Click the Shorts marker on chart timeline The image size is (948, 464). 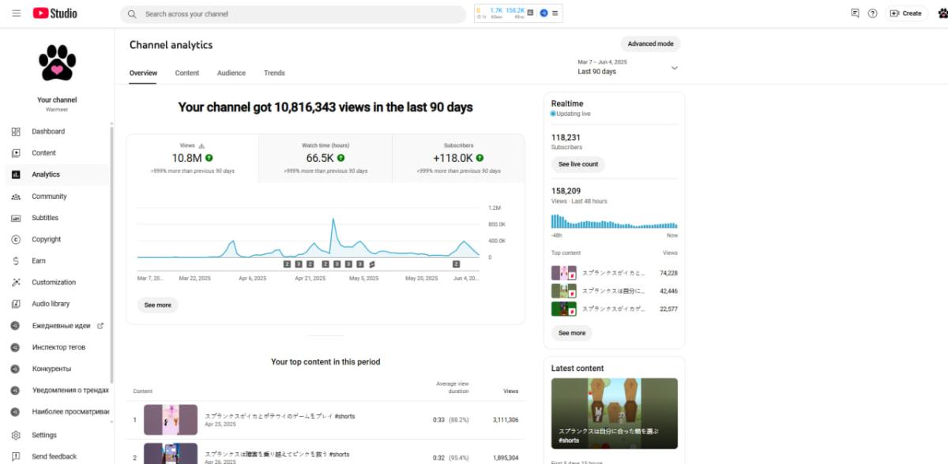371,264
